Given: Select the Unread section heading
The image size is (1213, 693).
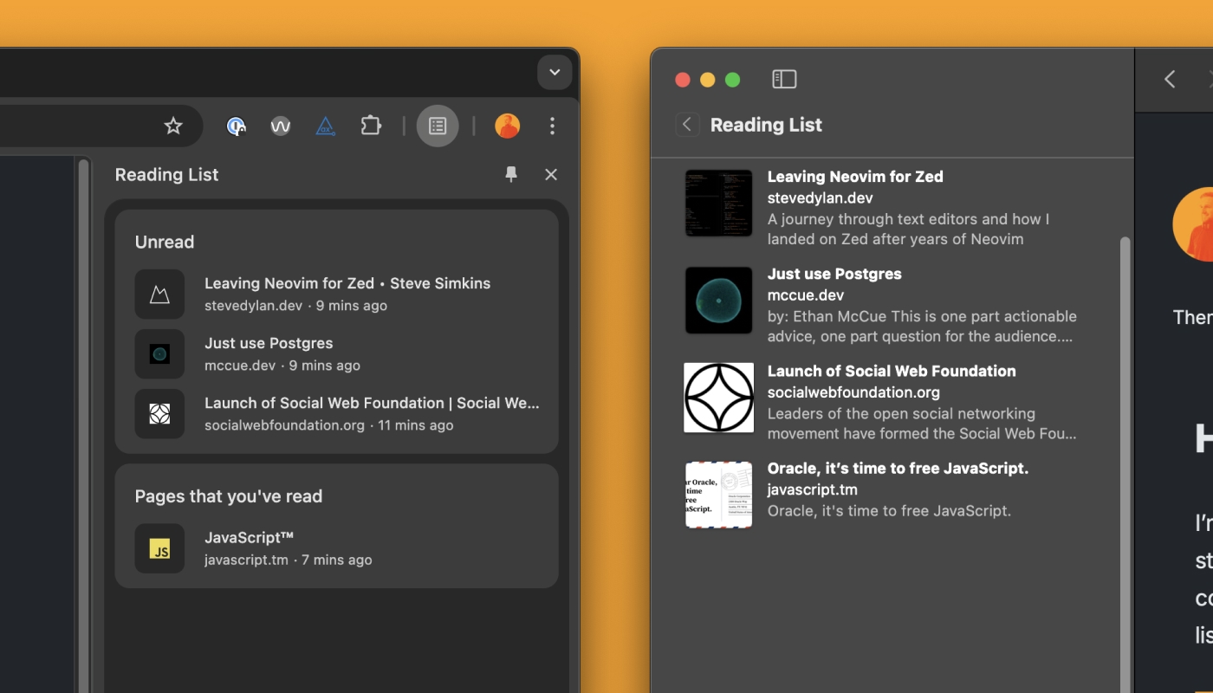Looking at the screenshot, I should pyautogui.click(x=164, y=242).
